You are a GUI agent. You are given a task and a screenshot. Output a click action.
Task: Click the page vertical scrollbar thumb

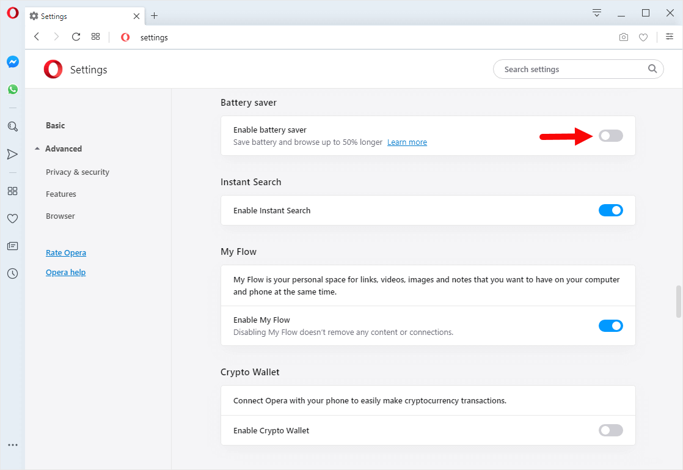(x=678, y=301)
